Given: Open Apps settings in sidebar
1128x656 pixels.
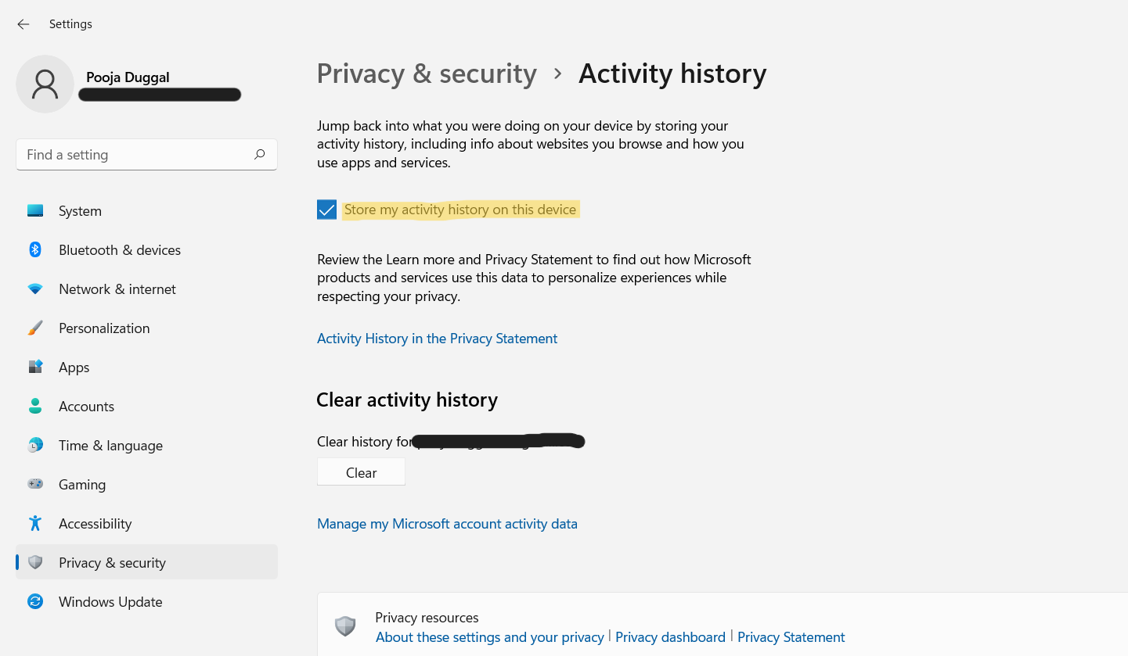Looking at the screenshot, I should (x=74, y=367).
